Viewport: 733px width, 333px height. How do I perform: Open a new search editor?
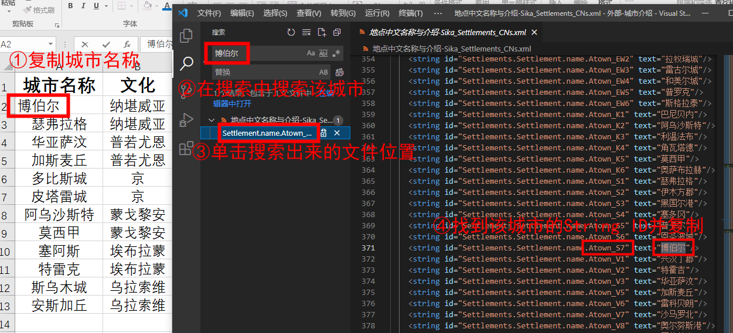322,32
